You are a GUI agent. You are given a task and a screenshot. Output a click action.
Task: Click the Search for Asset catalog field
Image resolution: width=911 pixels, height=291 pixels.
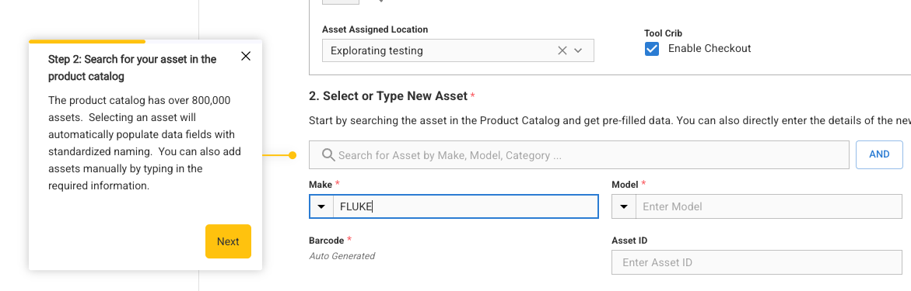[579, 154]
